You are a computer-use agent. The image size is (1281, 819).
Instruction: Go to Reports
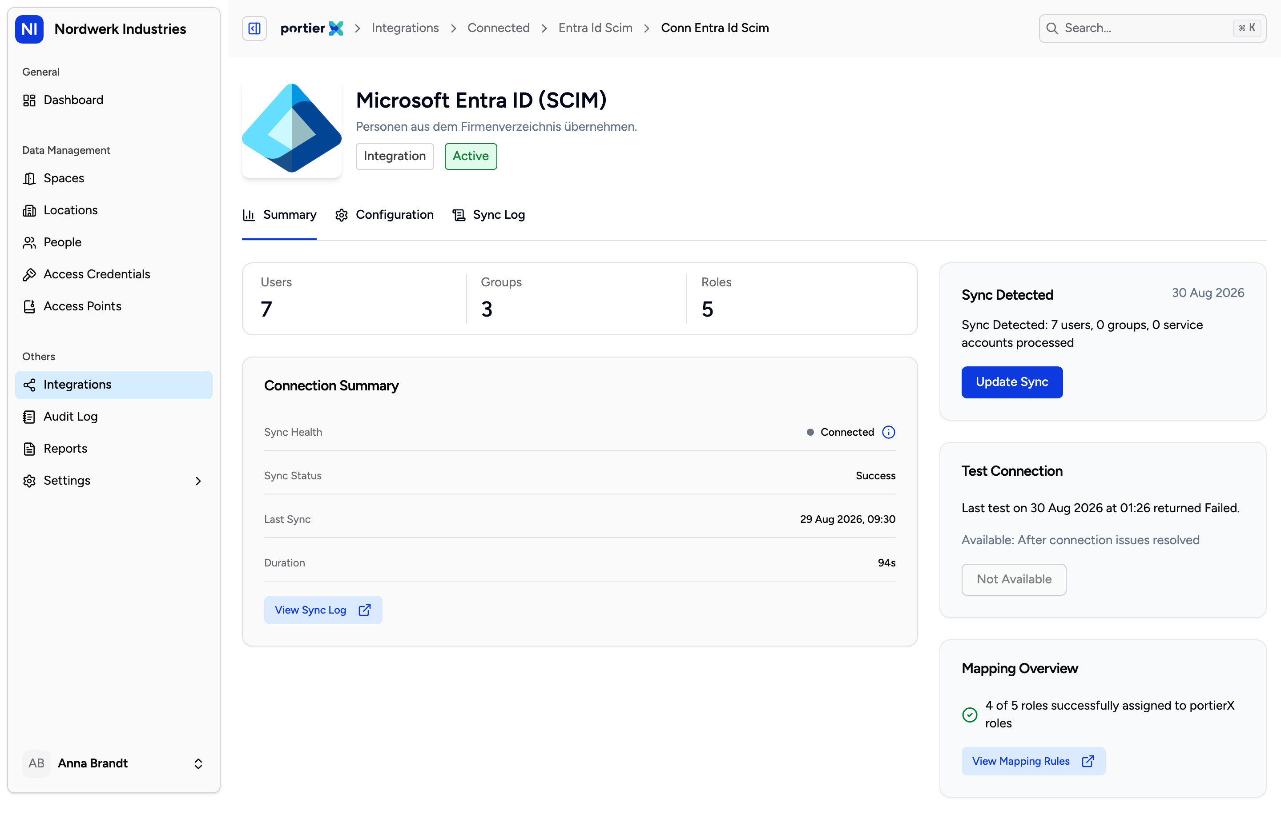[113, 448]
